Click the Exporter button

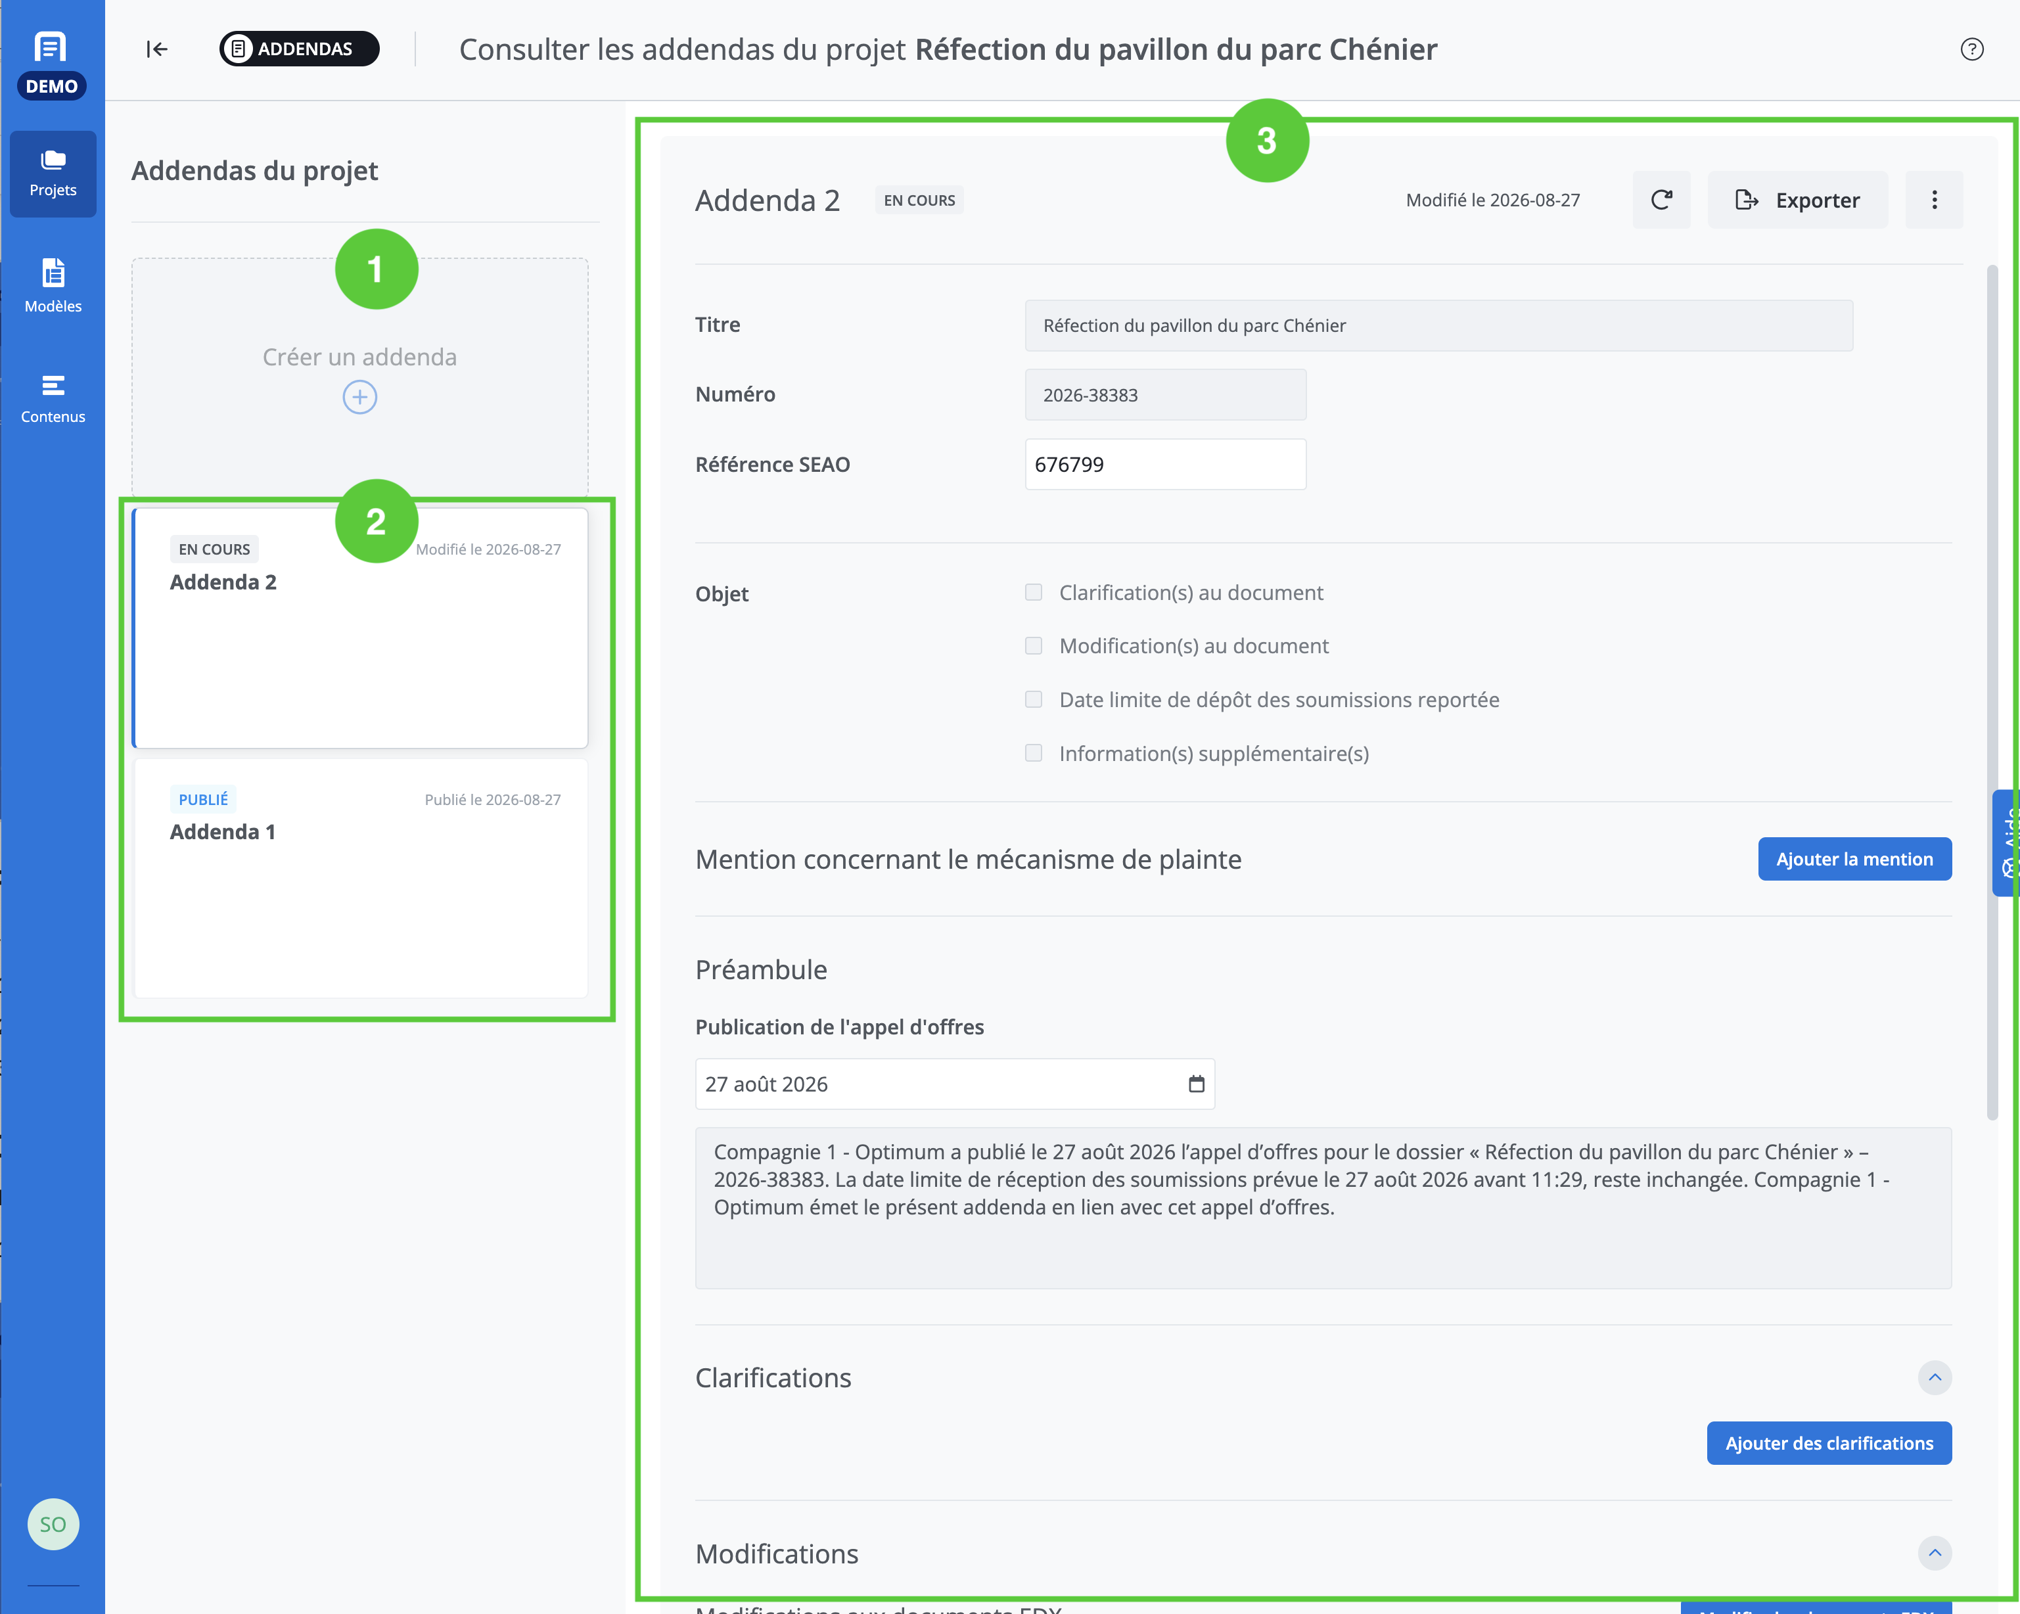click(x=1797, y=200)
